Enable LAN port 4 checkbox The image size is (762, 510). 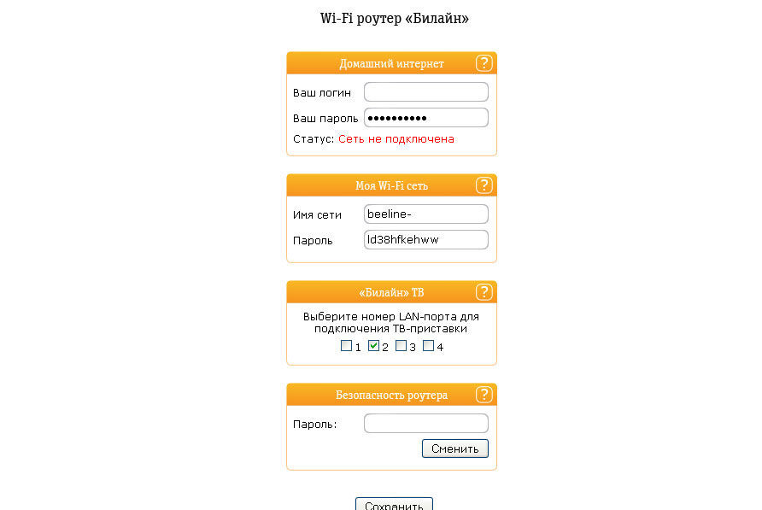(x=428, y=346)
